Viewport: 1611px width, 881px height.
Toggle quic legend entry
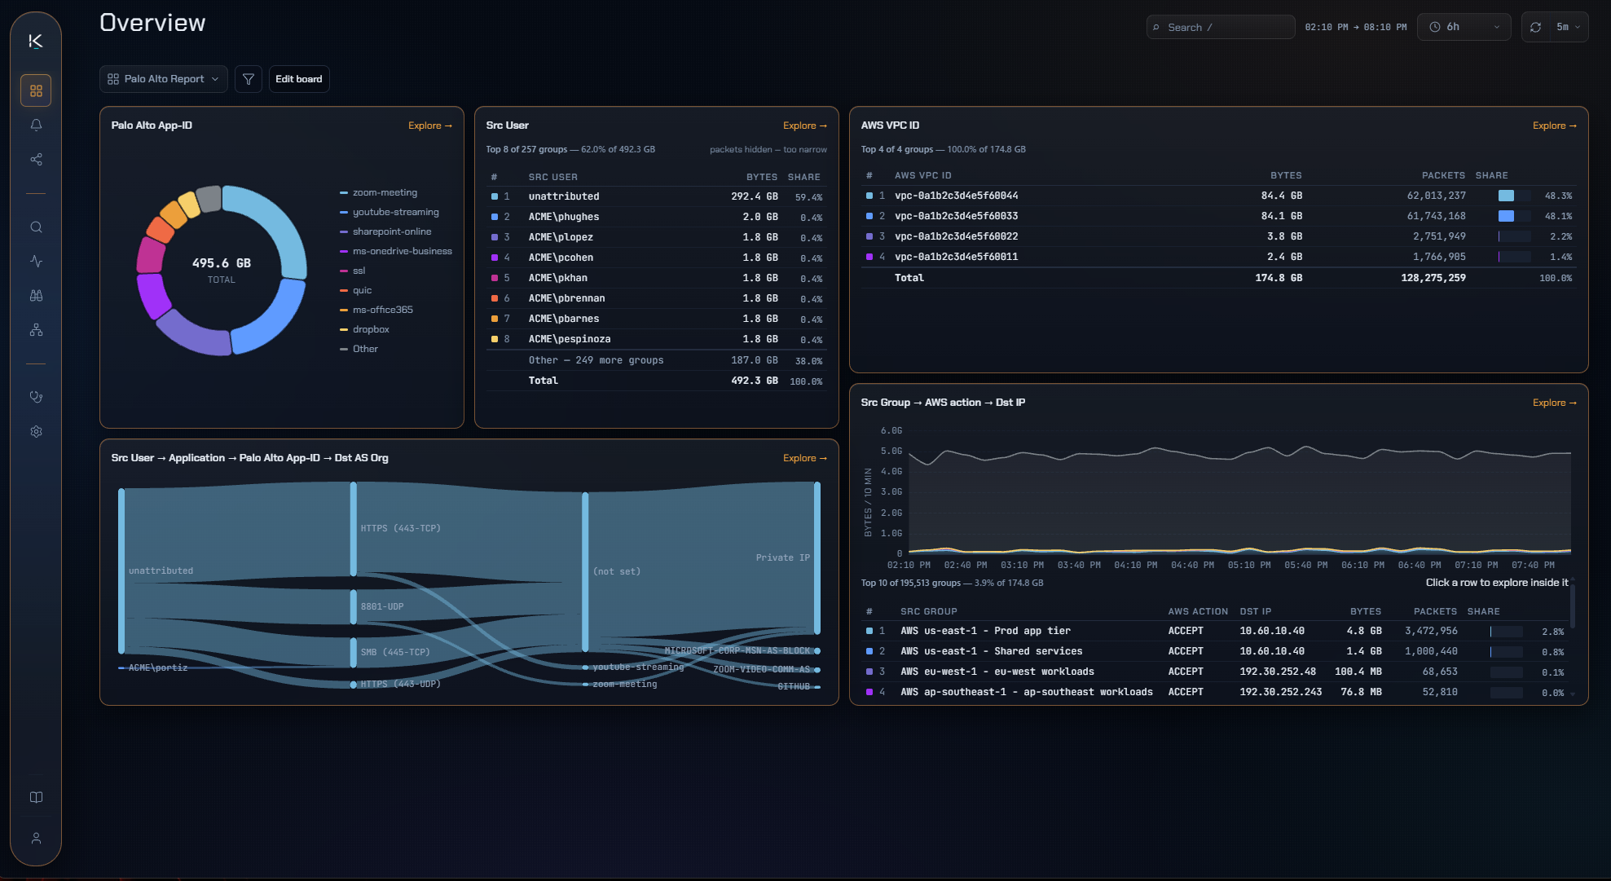coord(356,290)
